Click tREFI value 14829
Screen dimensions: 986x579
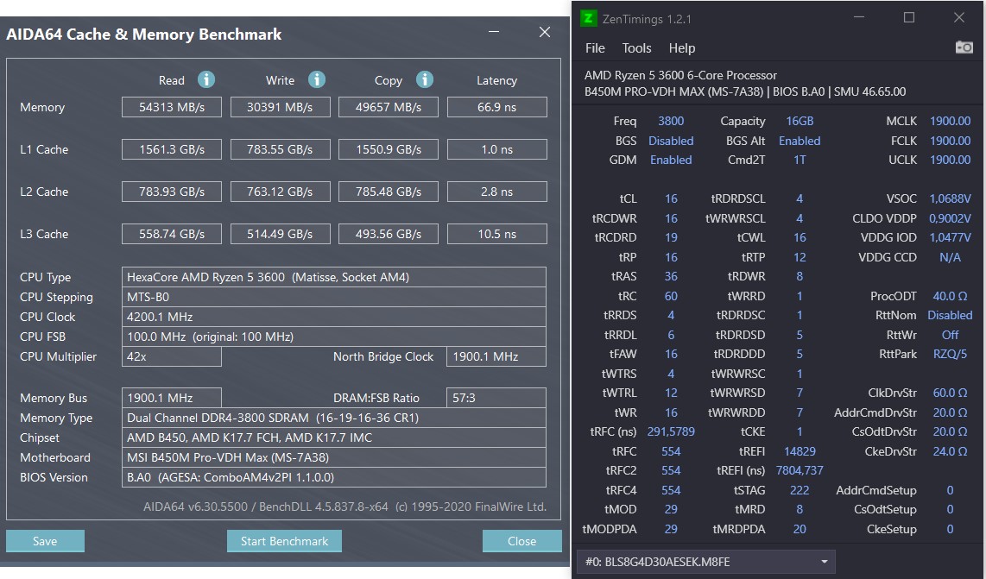[x=800, y=451]
